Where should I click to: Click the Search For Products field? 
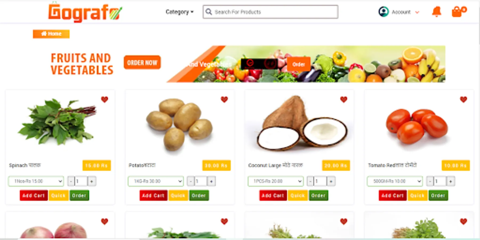coord(270,12)
